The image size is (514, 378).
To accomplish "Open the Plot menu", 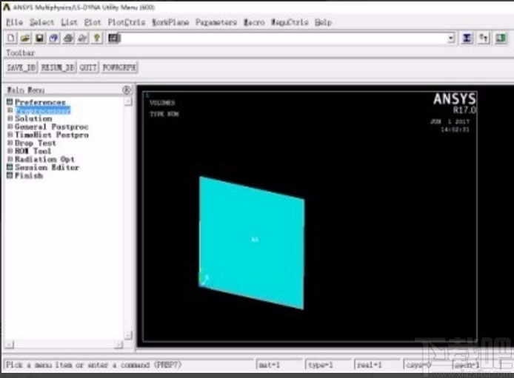I will pyautogui.click(x=93, y=22).
